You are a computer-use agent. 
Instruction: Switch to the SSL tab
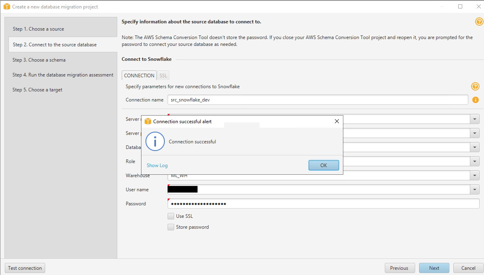click(163, 75)
